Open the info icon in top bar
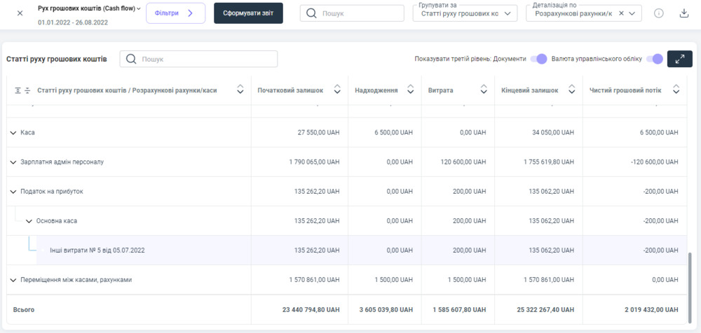This screenshot has height=333, width=701. (658, 13)
